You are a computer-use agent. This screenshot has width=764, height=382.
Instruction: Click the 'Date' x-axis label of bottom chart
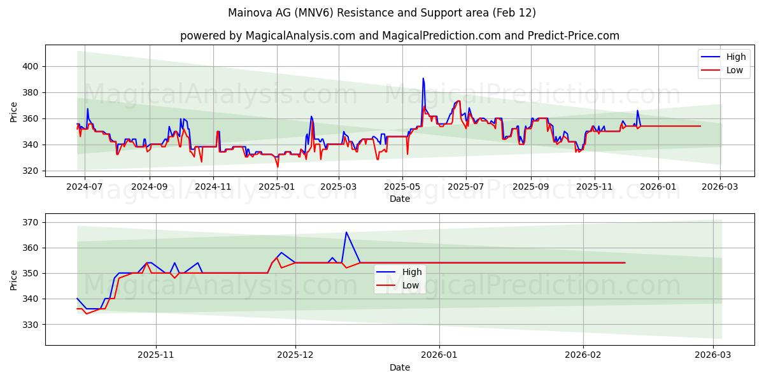click(400, 367)
